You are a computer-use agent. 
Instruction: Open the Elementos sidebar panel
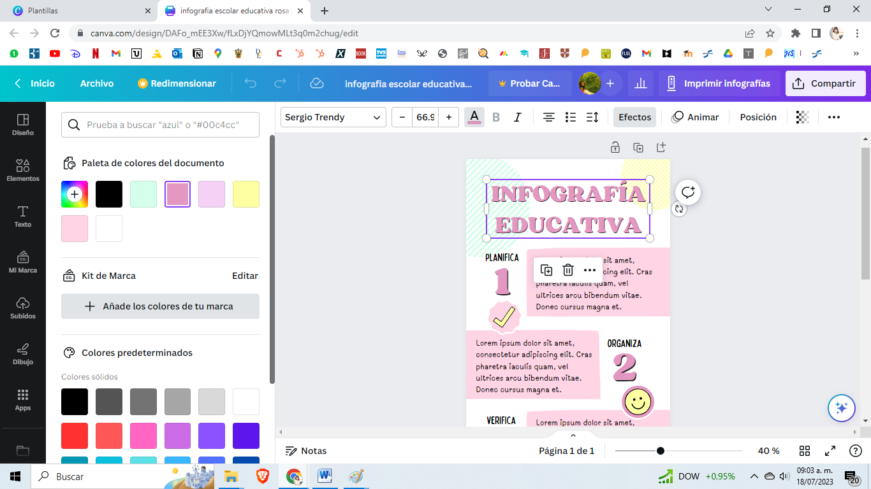point(23,171)
